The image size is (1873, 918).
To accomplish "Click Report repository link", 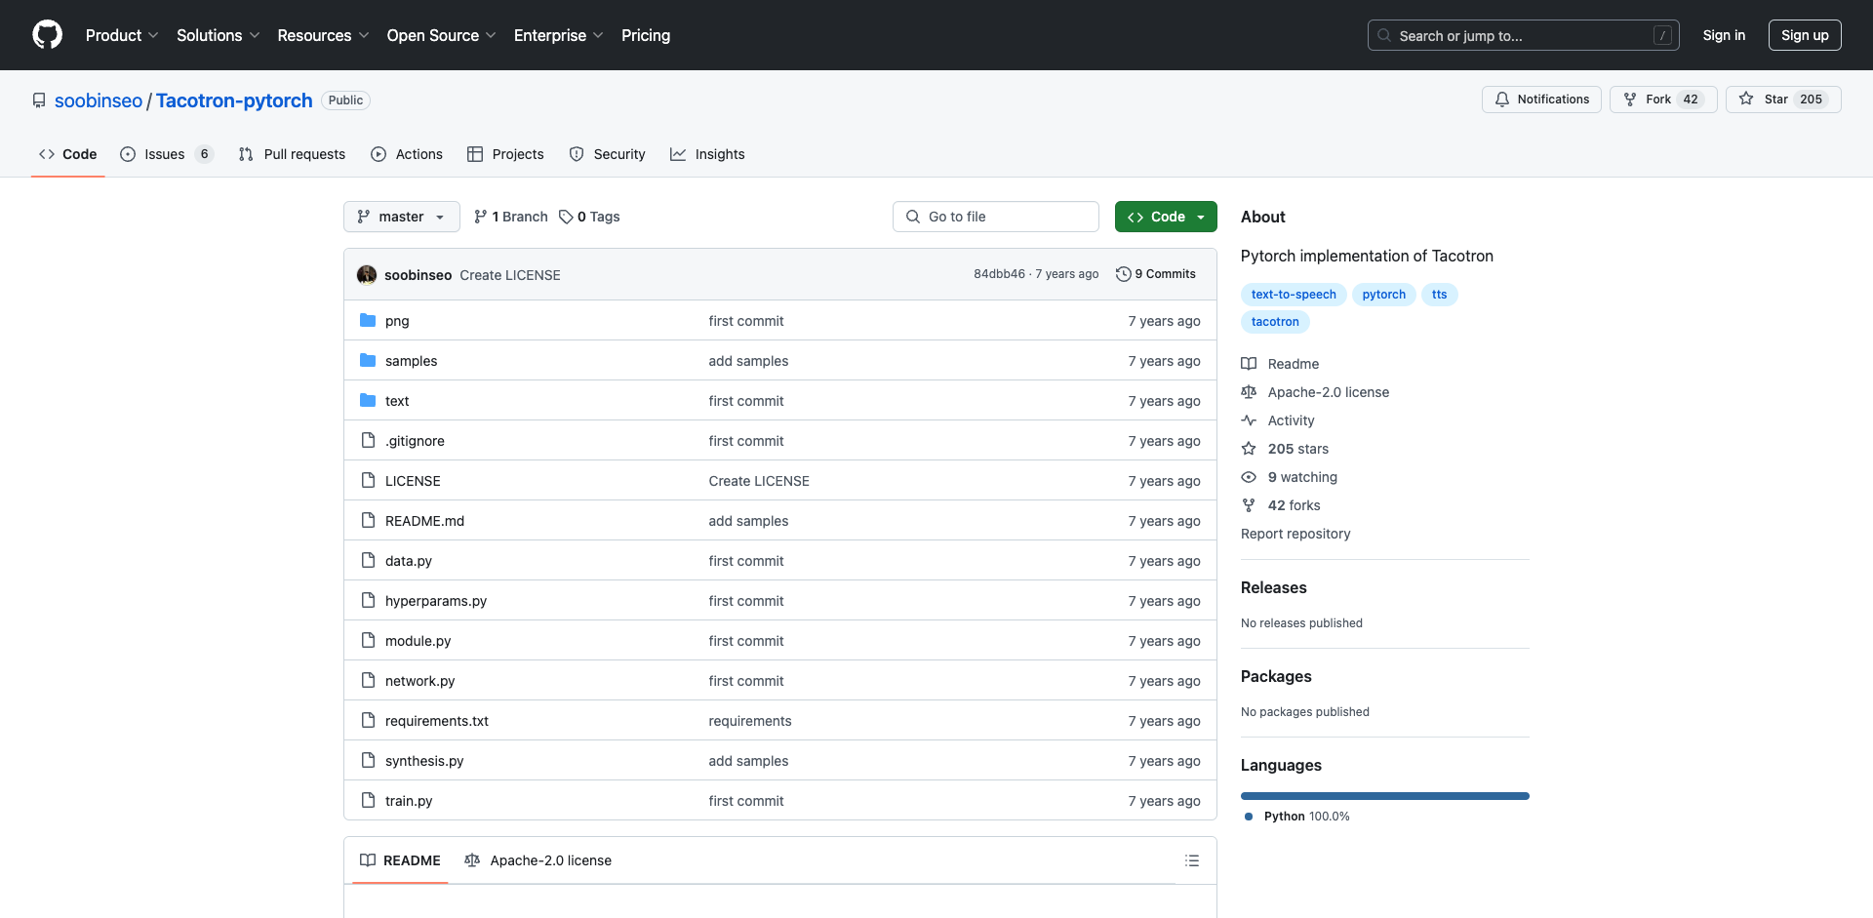I will coord(1295,534).
